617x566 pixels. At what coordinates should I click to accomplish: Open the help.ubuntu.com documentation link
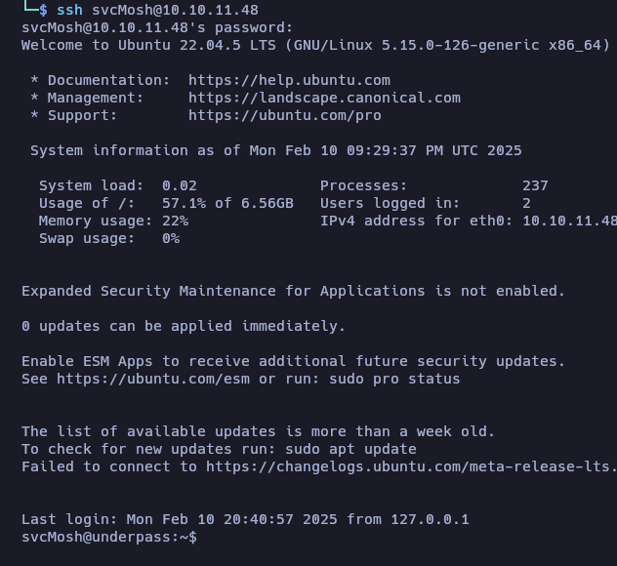(x=289, y=80)
